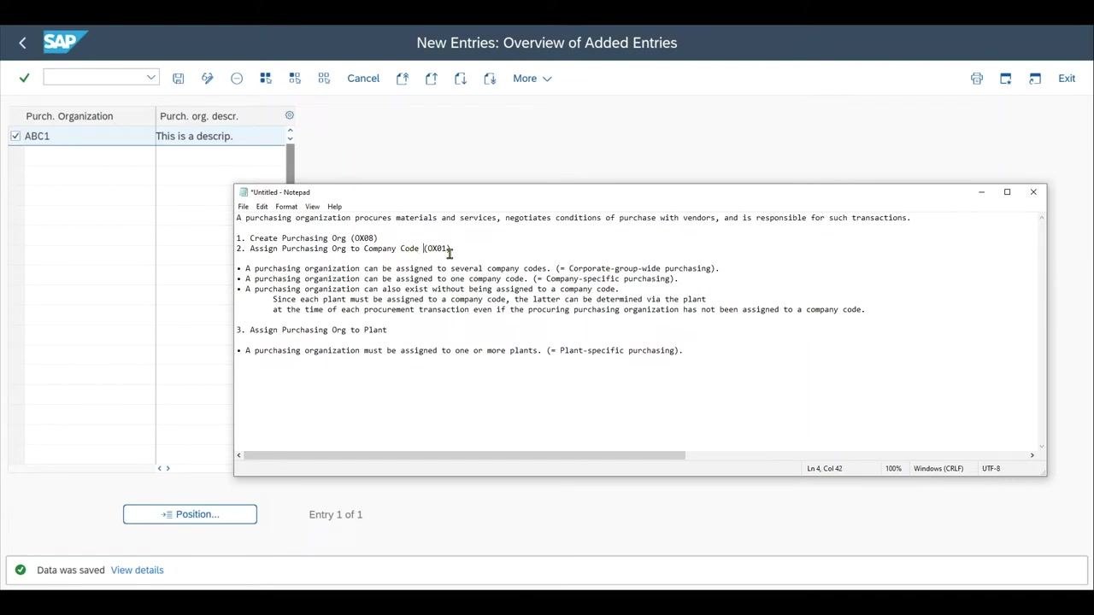Open Notepad View menu
1094x615 pixels.
click(x=313, y=207)
